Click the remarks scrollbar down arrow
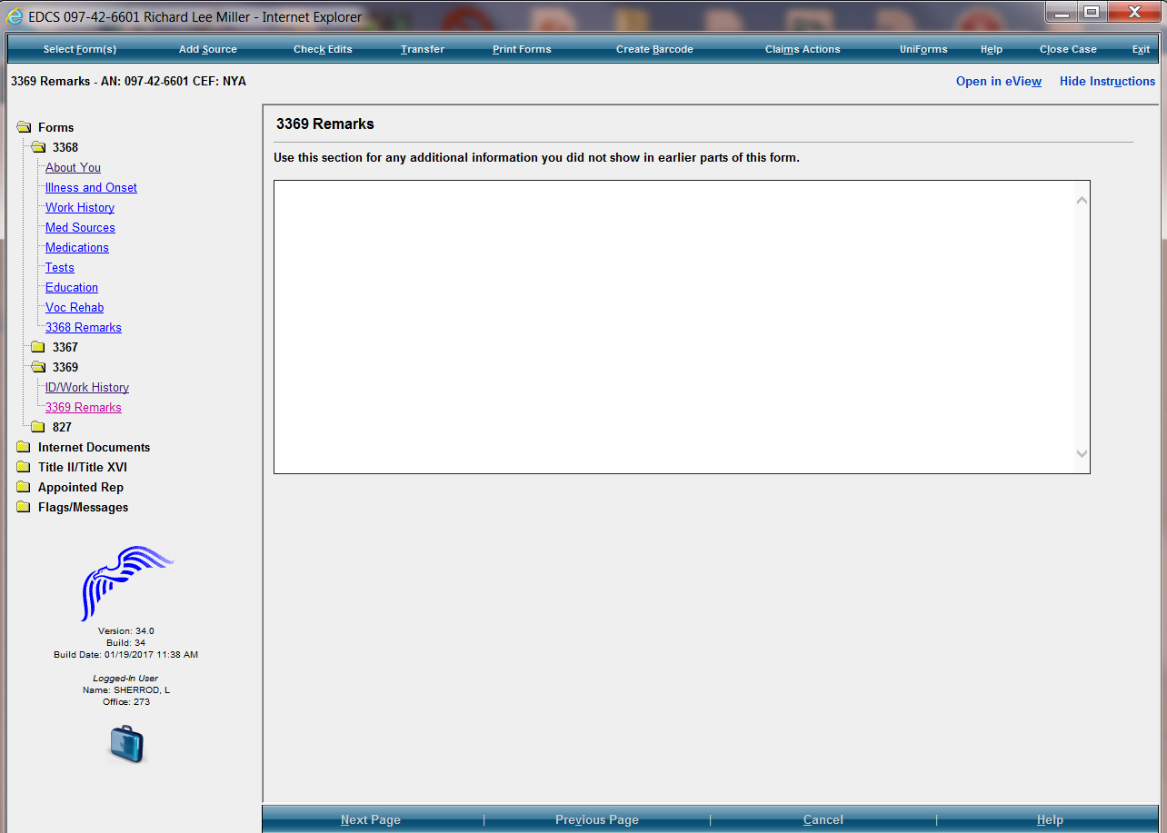 point(1082,453)
